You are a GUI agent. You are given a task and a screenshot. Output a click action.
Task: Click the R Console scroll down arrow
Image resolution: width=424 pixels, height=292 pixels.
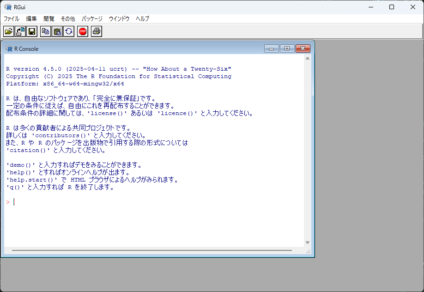click(308, 243)
